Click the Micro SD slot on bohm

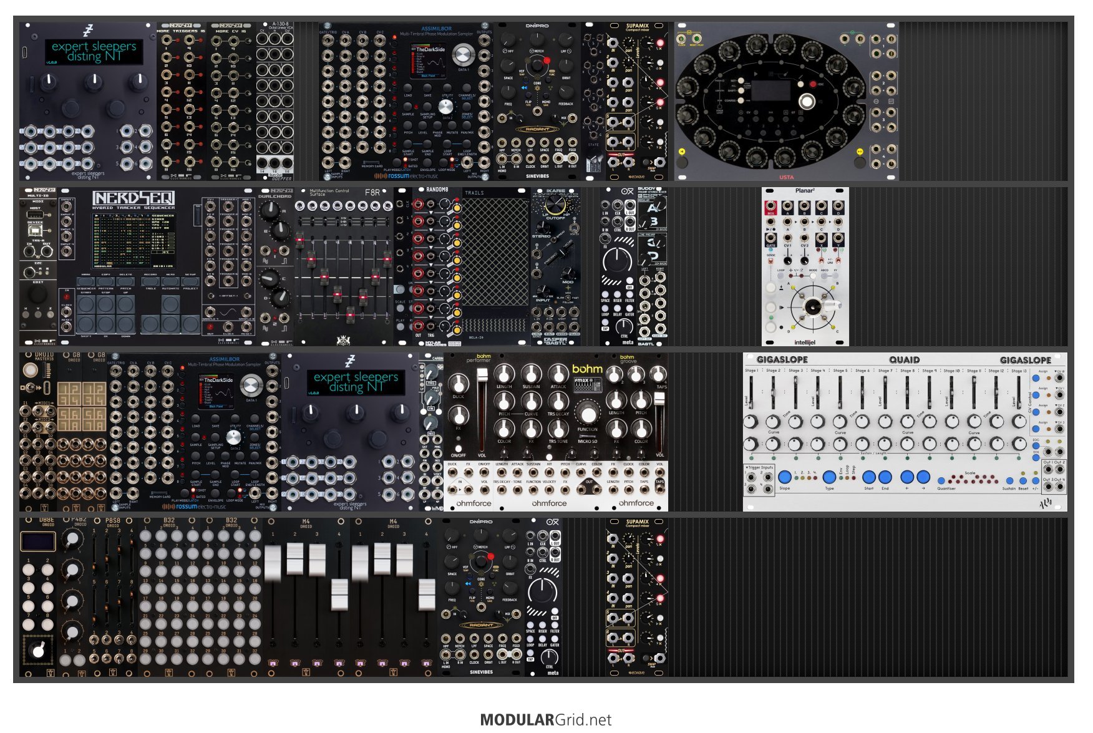pos(587,437)
